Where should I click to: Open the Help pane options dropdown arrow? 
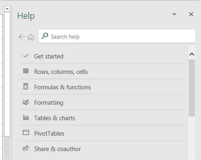pyautogui.click(x=174, y=14)
